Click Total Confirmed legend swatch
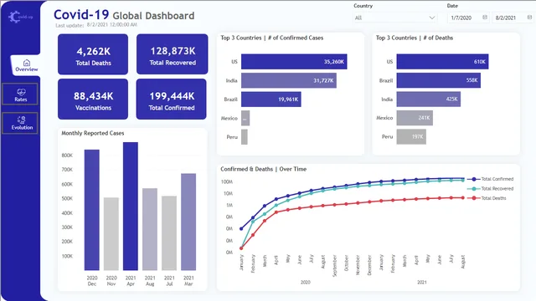 coord(473,179)
